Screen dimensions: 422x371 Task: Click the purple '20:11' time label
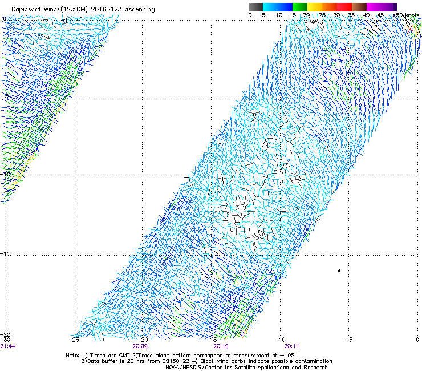point(291,346)
